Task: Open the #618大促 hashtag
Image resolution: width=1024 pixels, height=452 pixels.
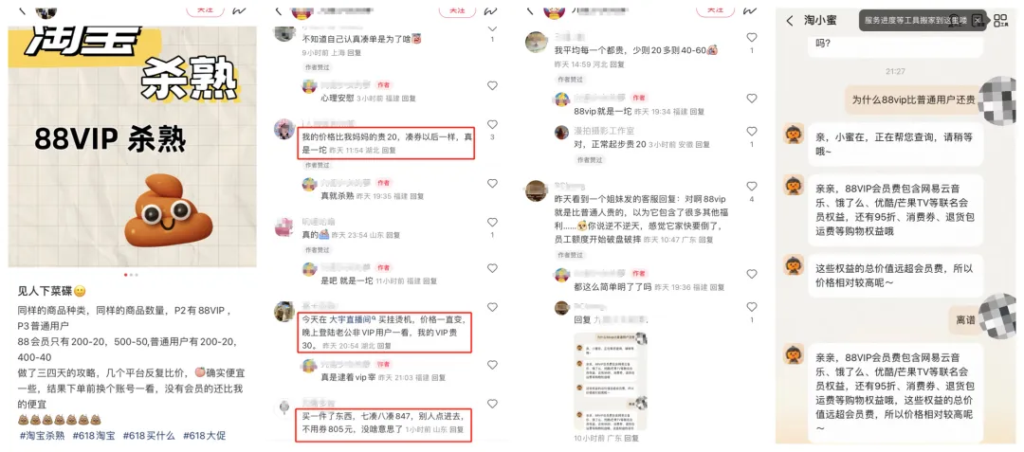Action: point(204,436)
